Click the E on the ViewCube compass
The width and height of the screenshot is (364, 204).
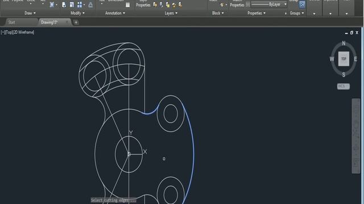(x=355, y=59)
